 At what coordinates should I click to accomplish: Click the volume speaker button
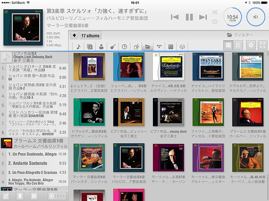click(x=256, y=17)
